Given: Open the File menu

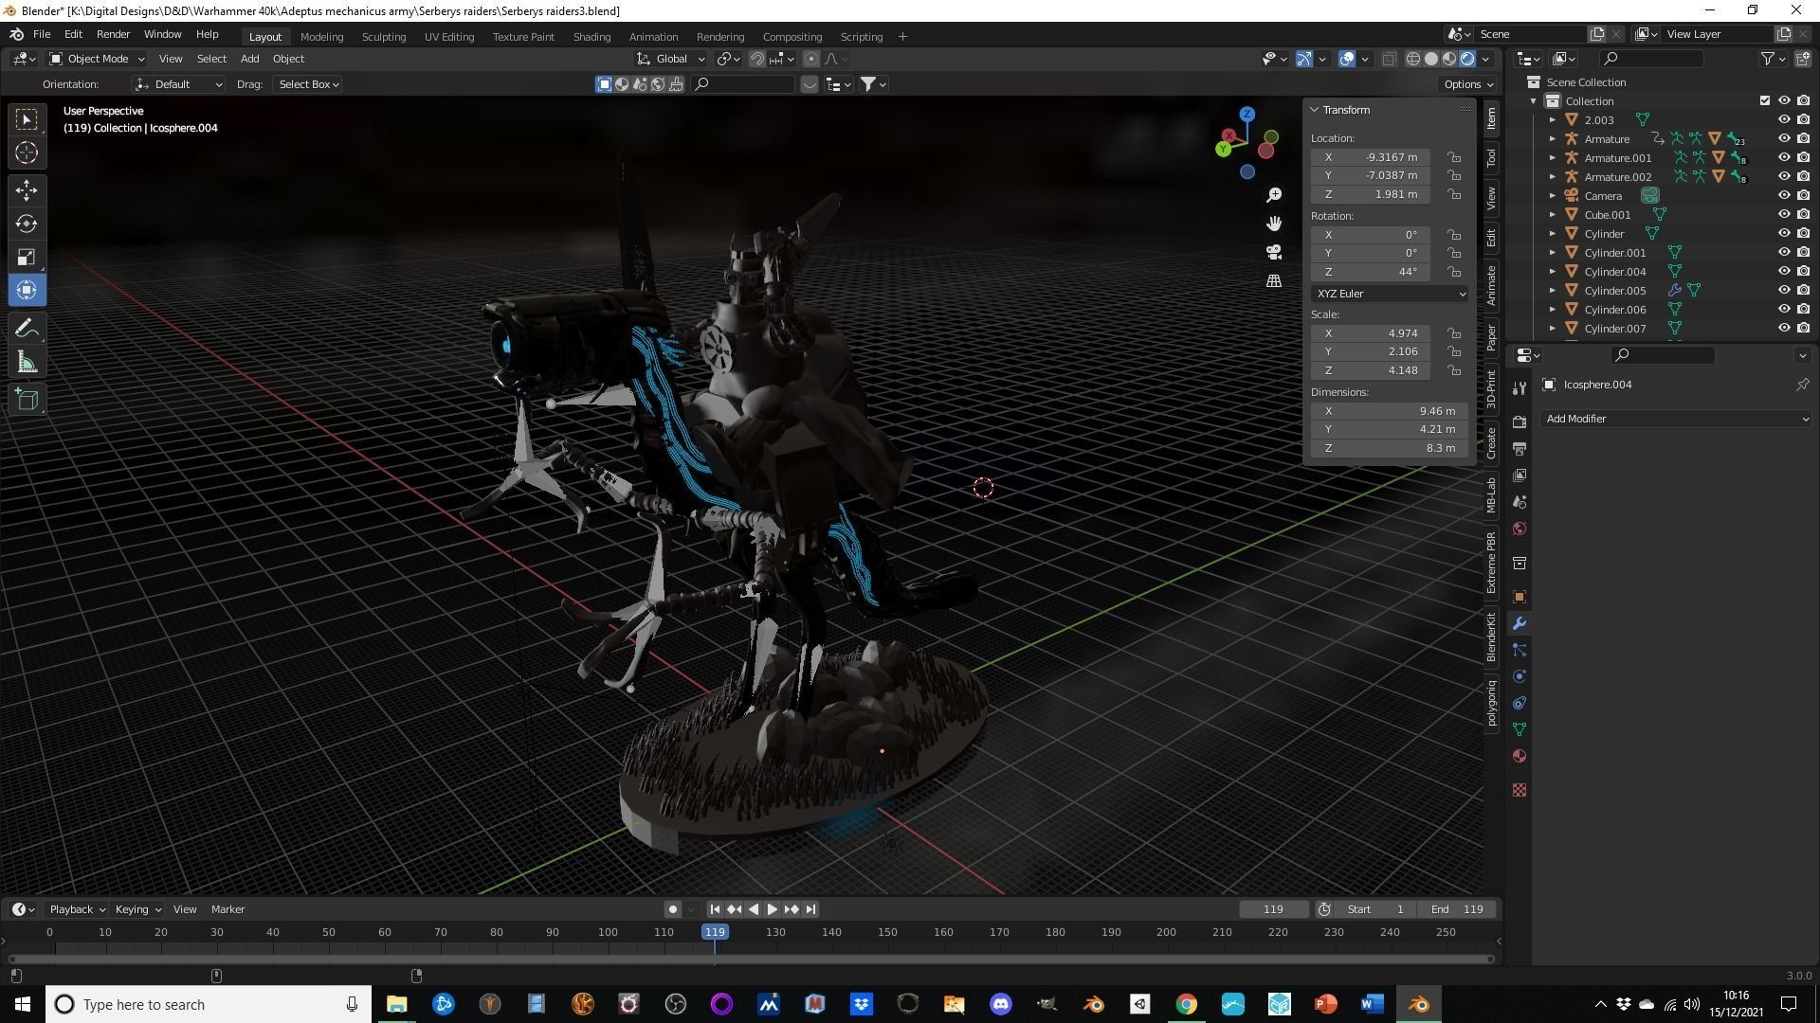Looking at the screenshot, I should [42, 34].
